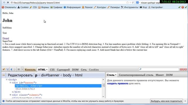Switch to the Firebug CSS tab
This screenshot has height=105, width=188.
pos(52,70)
